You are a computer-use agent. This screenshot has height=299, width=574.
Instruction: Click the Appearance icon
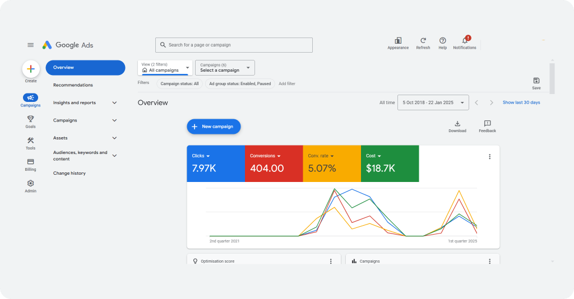398,41
